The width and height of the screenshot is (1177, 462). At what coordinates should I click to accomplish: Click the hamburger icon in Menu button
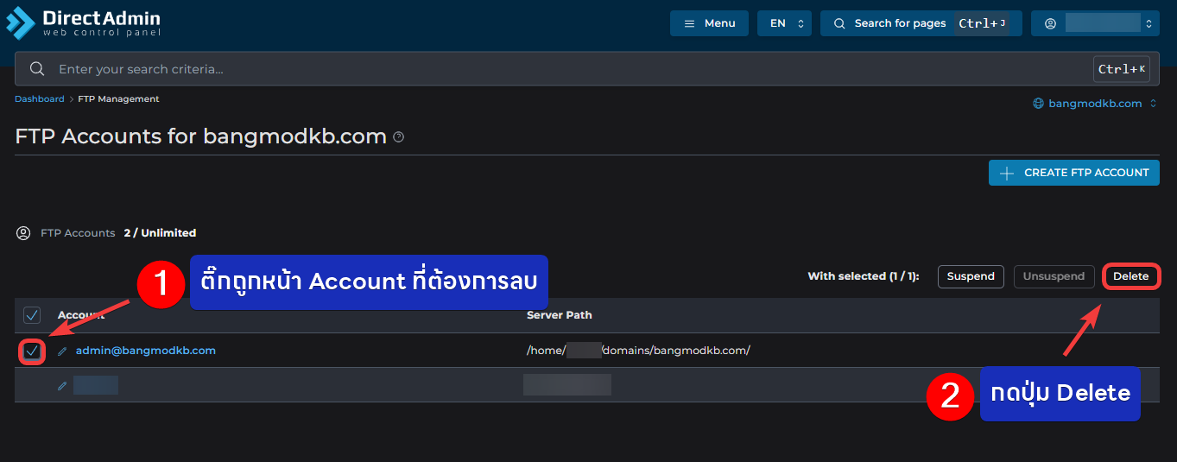[689, 23]
